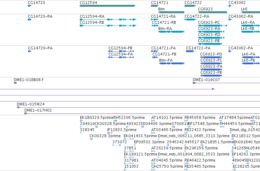Click the CG14721-PB coding feature
This screenshot has width=260, height=171.
(x=155, y=57)
